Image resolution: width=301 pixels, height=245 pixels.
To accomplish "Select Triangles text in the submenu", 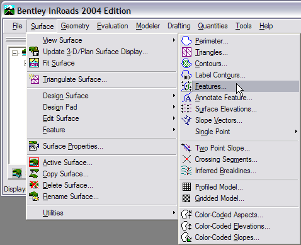I will pyautogui.click(x=212, y=52).
